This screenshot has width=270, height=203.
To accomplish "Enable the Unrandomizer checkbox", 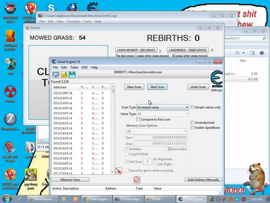I will [x=192, y=123].
